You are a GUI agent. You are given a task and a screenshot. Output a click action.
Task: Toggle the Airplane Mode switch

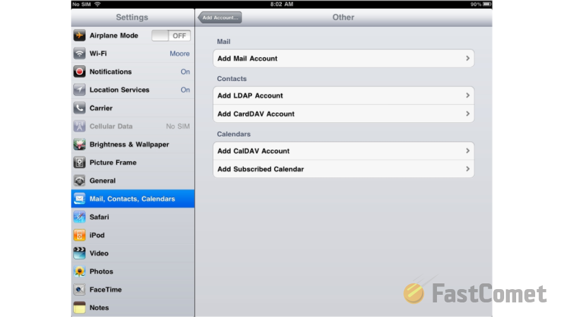[170, 36]
